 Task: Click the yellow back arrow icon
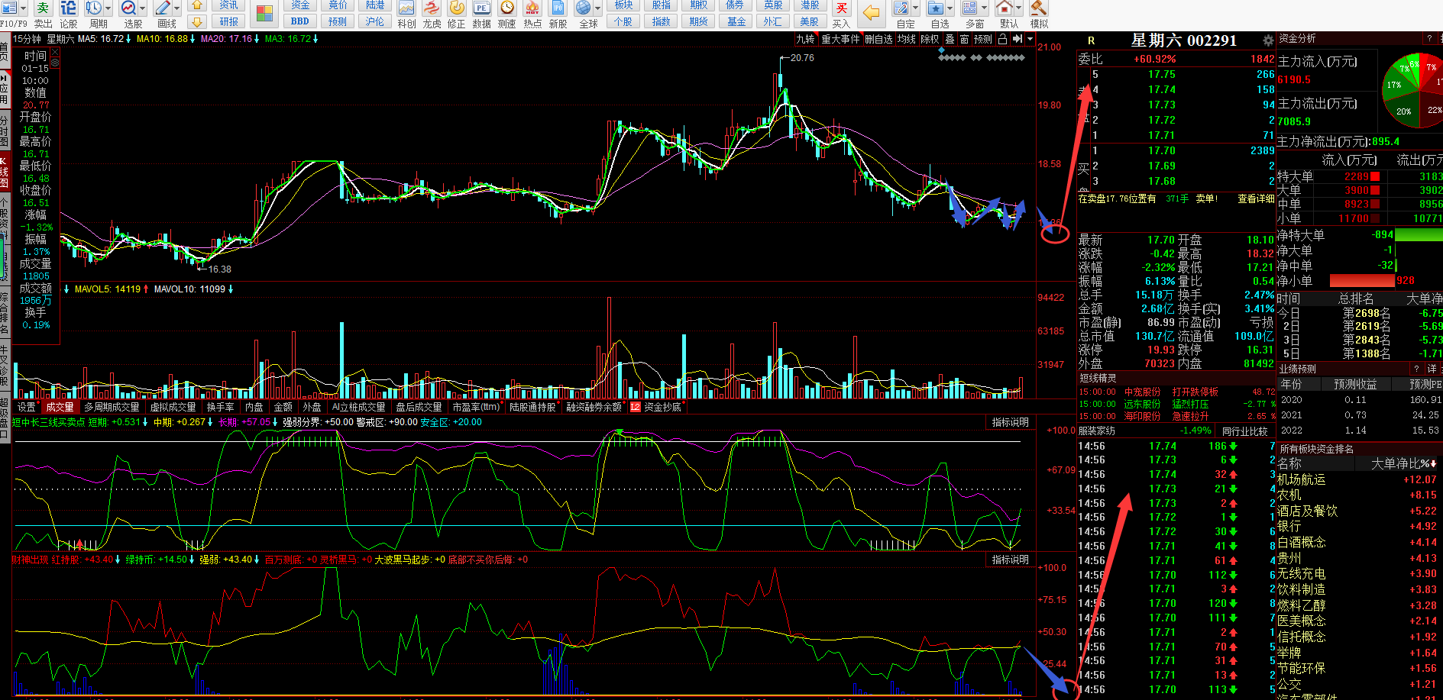click(871, 12)
